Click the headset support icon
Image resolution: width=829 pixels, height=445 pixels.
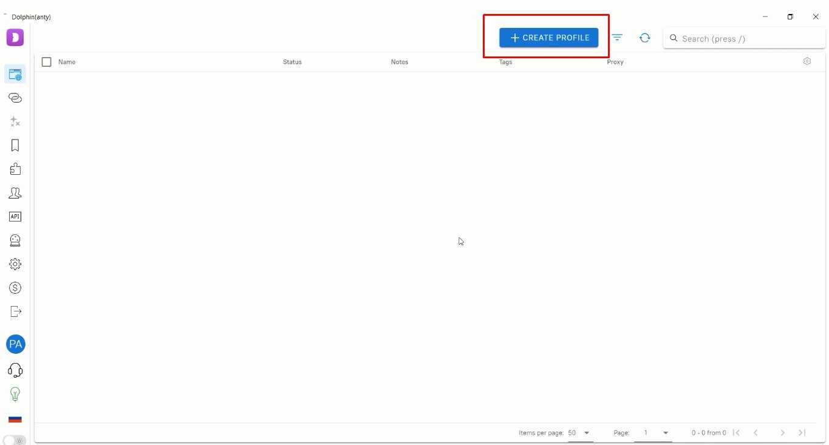15,370
